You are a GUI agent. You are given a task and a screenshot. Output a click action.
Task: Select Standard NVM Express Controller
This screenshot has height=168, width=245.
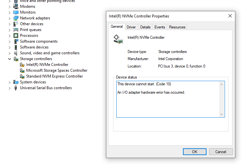coord(54,76)
